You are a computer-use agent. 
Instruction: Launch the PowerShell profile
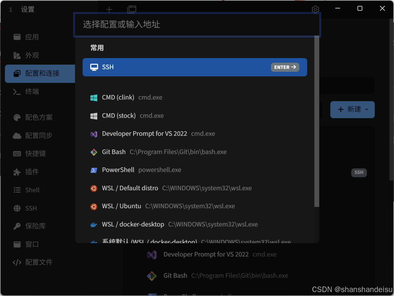point(195,170)
